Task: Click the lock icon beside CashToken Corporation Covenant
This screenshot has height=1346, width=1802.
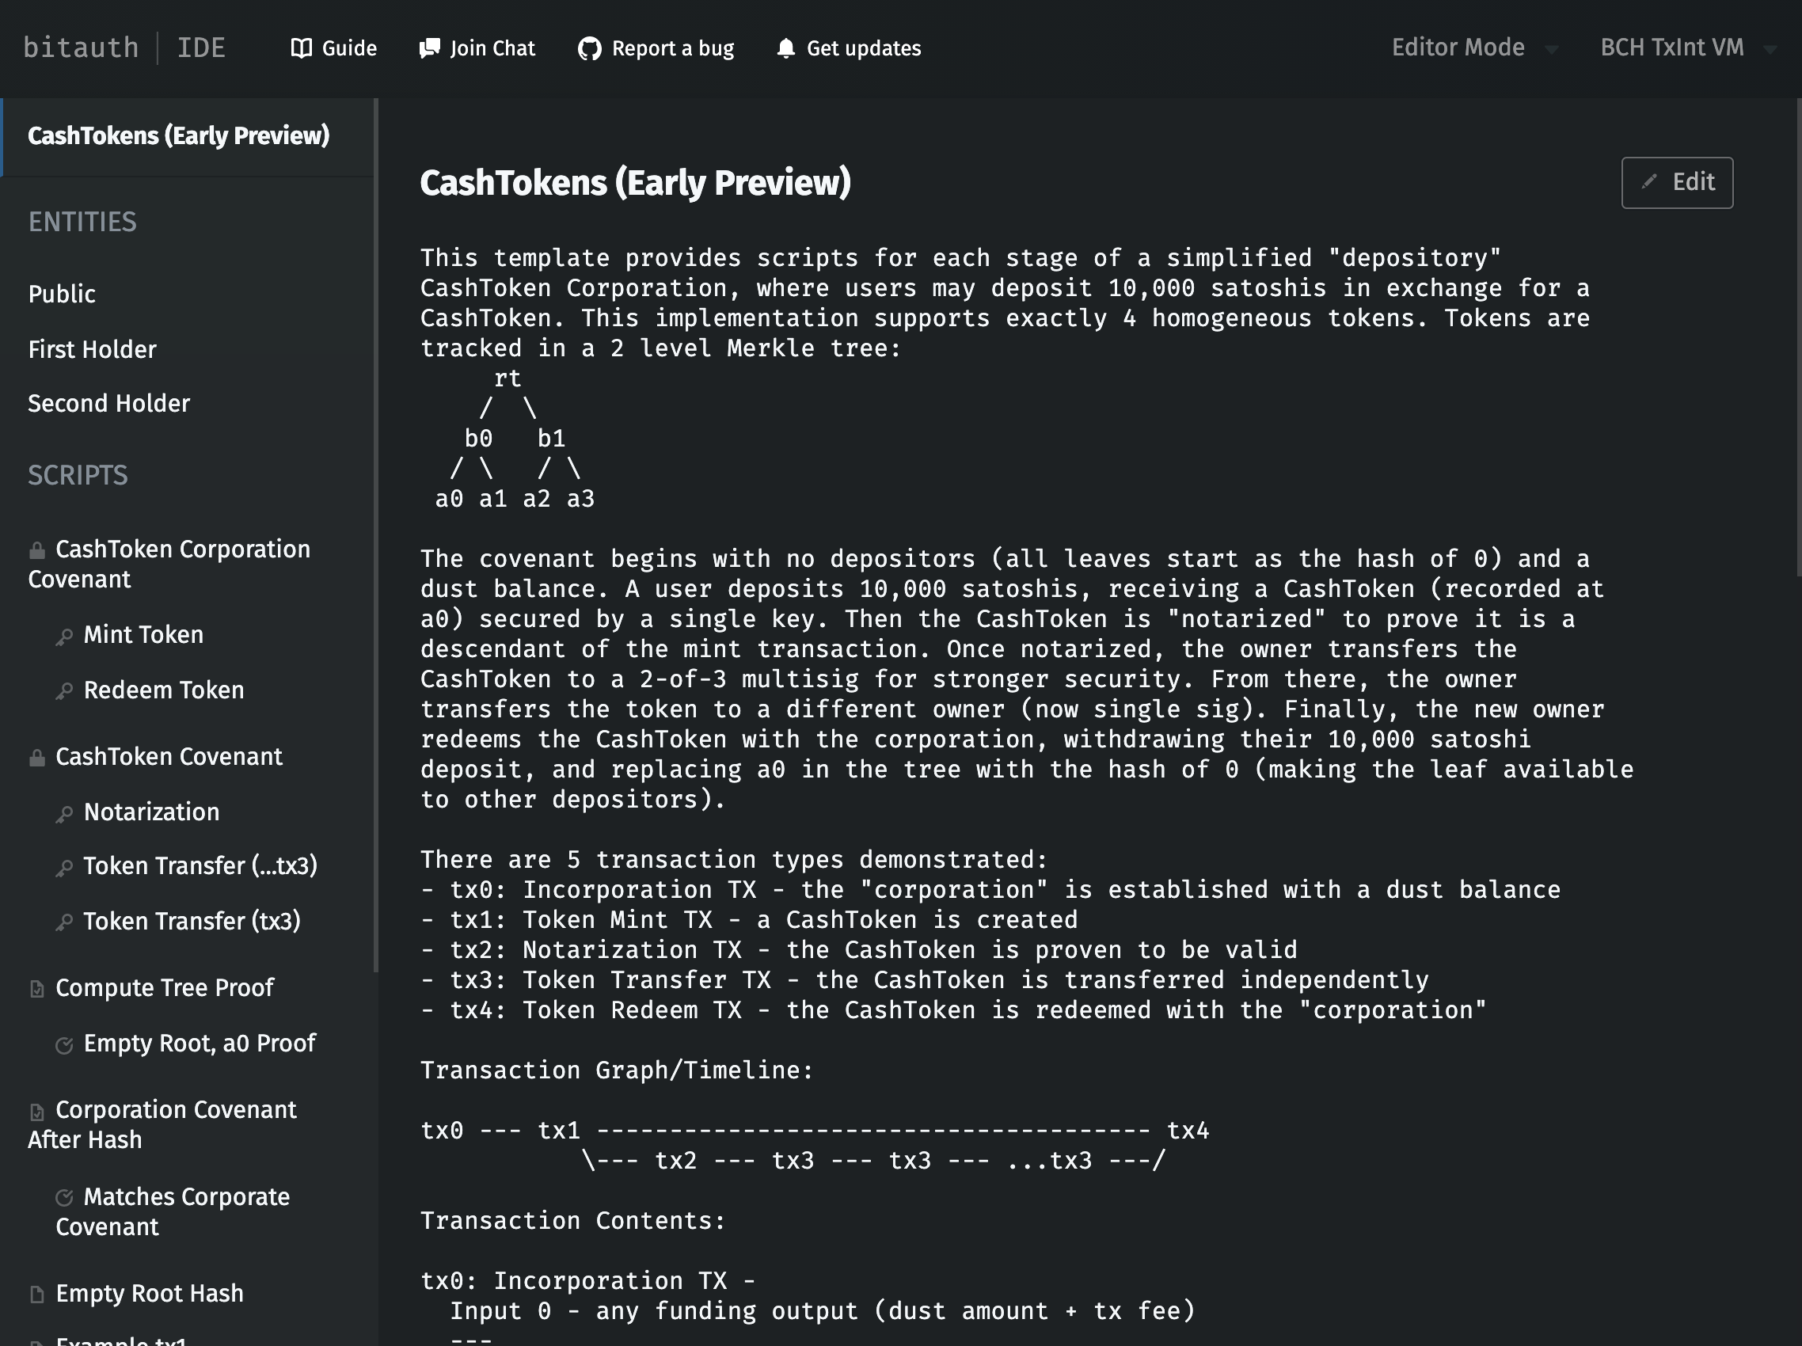Action: click(x=36, y=551)
